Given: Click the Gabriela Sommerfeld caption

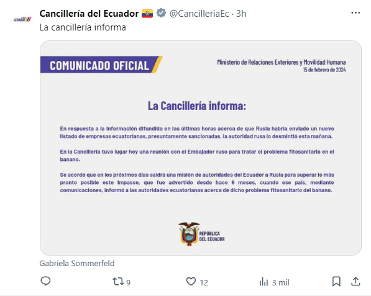Looking at the screenshot, I should 77,263.
